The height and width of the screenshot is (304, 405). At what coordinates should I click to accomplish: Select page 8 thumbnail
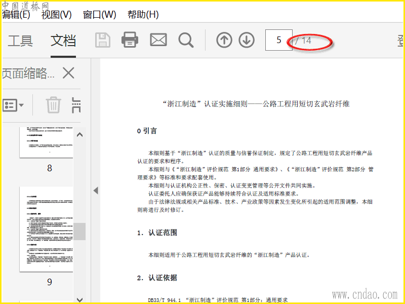pos(46,142)
